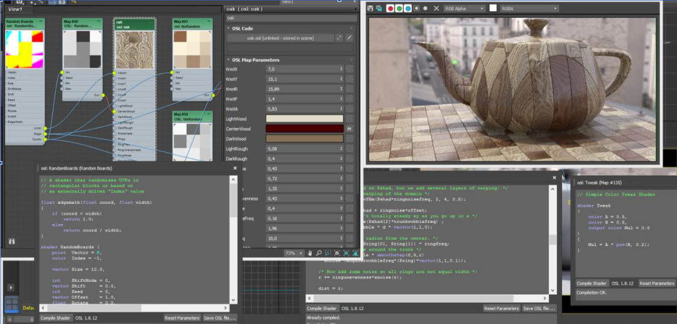
Task: Open the RGB Alpha channel dropdown
Action: click(465, 9)
